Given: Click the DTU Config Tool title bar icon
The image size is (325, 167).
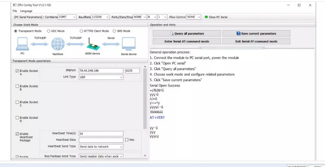Looking at the screenshot, I should 15,5.
